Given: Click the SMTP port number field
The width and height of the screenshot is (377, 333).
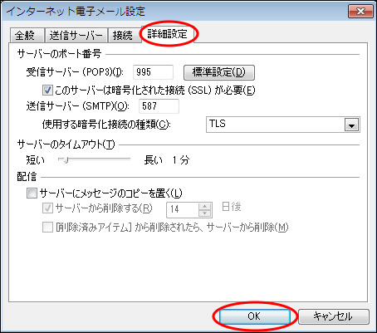Looking at the screenshot, I should click(159, 106).
